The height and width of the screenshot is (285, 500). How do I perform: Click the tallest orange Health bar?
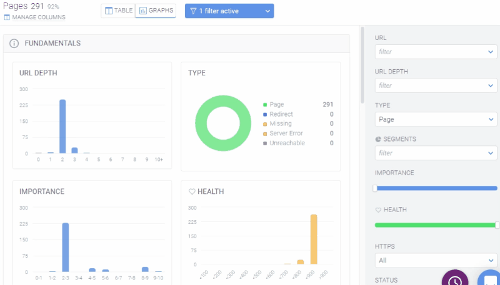(314, 239)
